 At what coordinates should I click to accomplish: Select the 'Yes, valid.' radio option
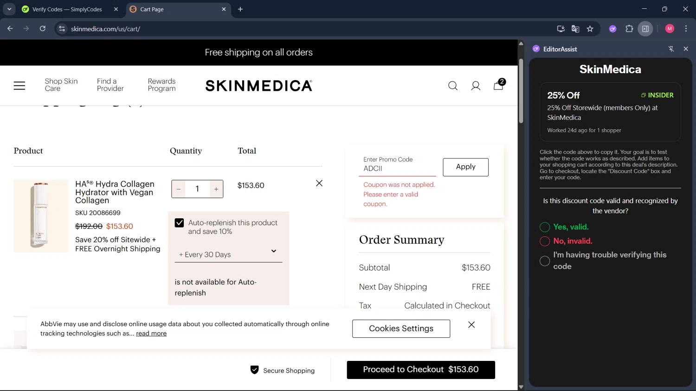545,227
